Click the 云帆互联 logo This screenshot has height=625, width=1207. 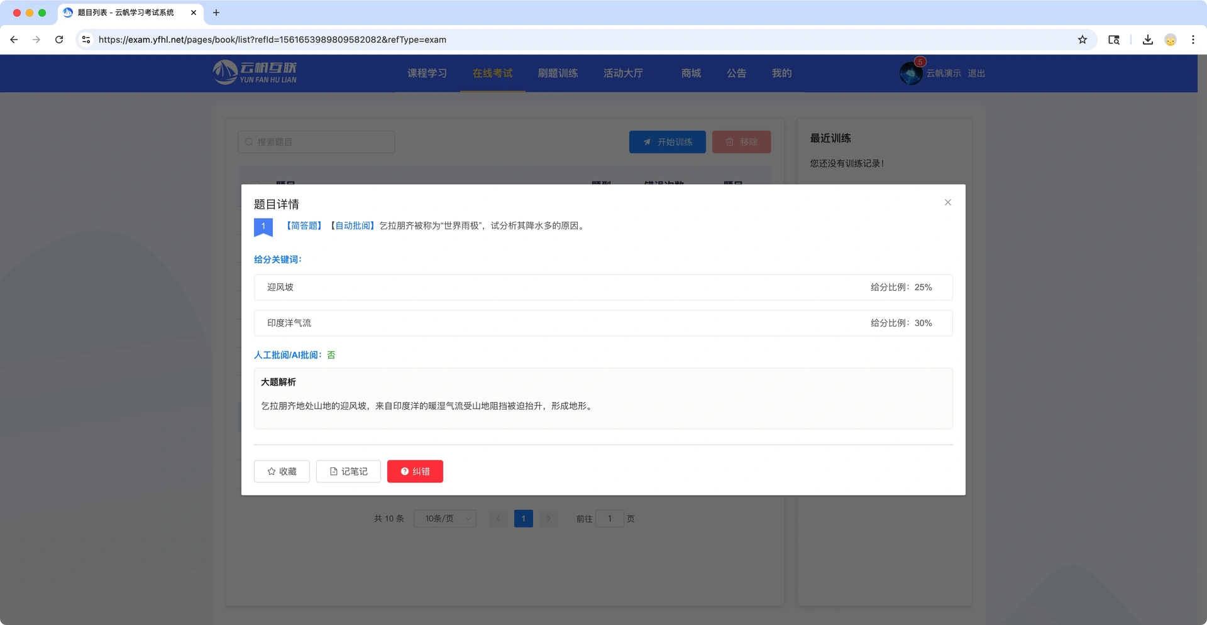pyautogui.click(x=255, y=72)
